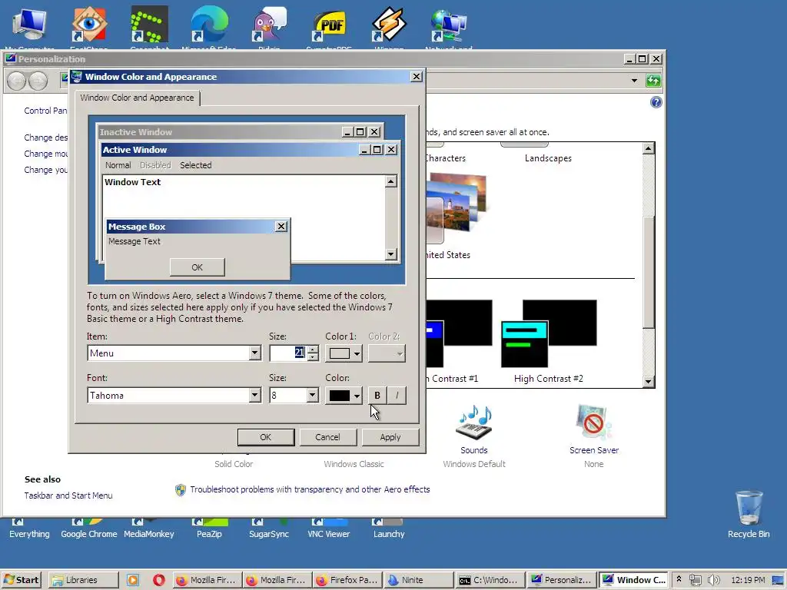Toggle the Bold font button
This screenshot has height=590, width=787.
coord(377,396)
